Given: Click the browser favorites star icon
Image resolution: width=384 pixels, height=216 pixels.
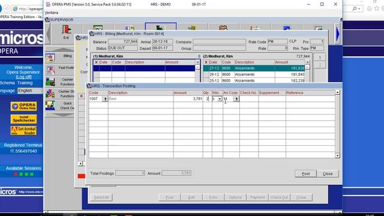Looking at the screenshot, I should [377, 8].
